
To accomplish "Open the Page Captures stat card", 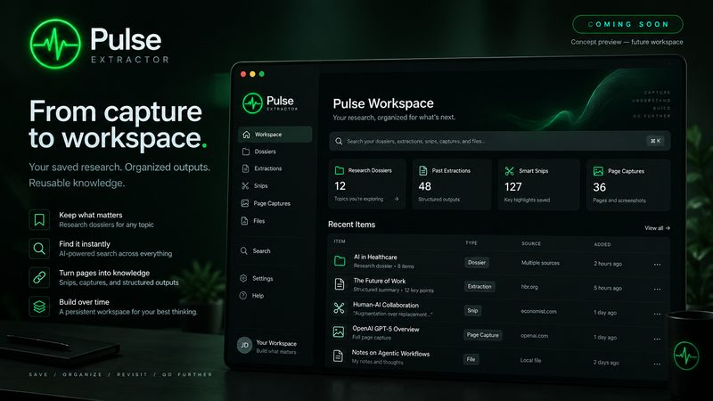I will coord(628,185).
